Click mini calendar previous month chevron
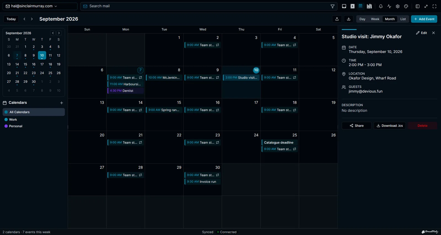441x235 pixels. (x=53, y=33)
